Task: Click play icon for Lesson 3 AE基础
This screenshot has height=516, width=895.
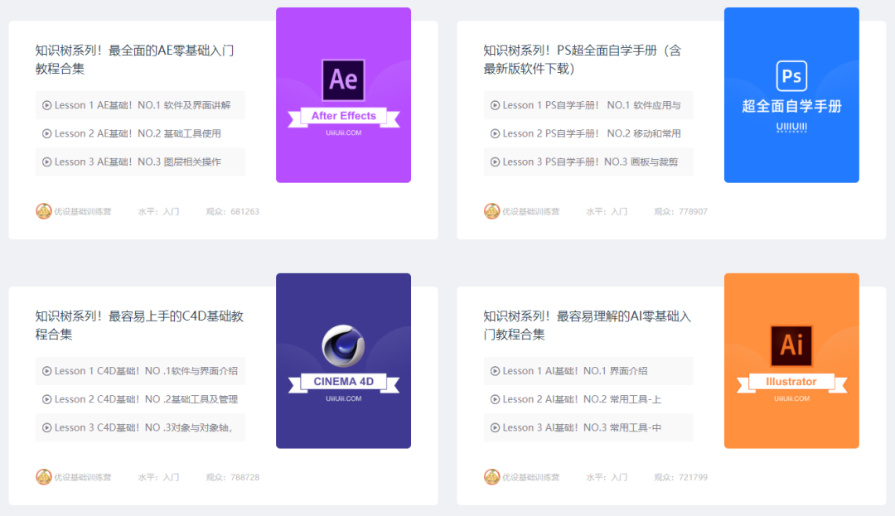Action: tap(46, 162)
